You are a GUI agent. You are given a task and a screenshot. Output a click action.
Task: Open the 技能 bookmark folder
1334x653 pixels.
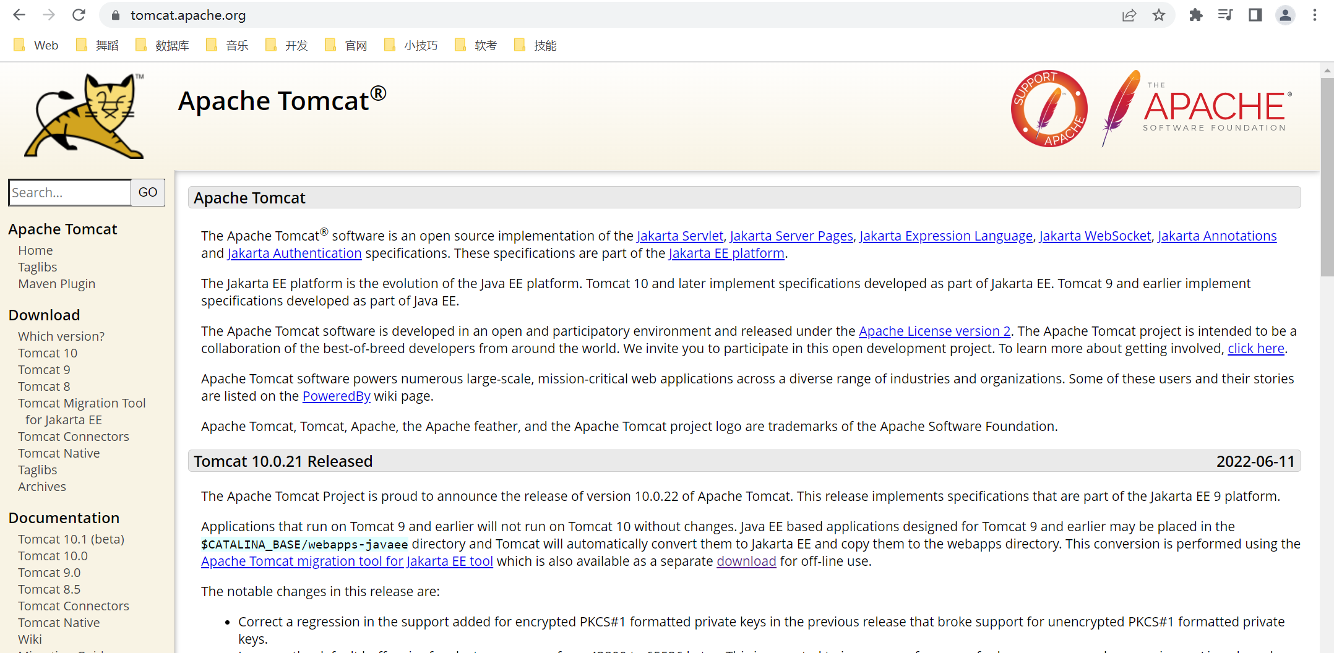[535, 45]
